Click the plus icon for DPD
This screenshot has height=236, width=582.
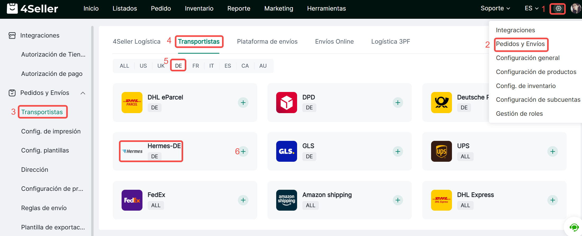click(x=398, y=103)
